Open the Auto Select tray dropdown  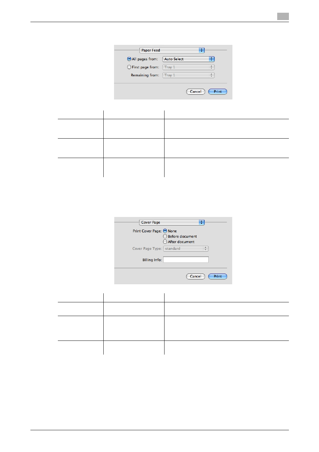pyautogui.click(x=189, y=59)
